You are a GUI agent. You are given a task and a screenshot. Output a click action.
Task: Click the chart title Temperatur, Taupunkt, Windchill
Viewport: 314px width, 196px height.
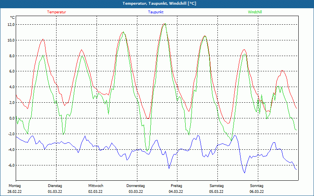[159, 4]
